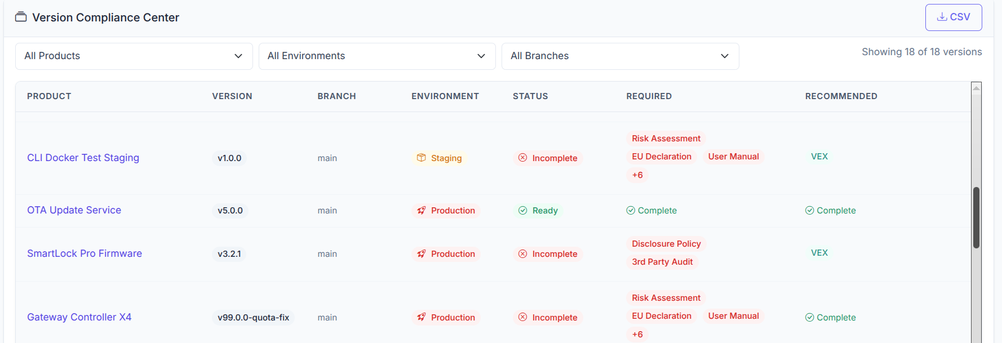
Task: Click the Incomplete X icon for CLI Docker Test Staging
Action: point(523,158)
